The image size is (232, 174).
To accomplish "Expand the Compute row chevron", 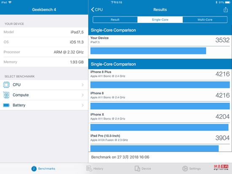I will pyautogui.click(x=83, y=95).
